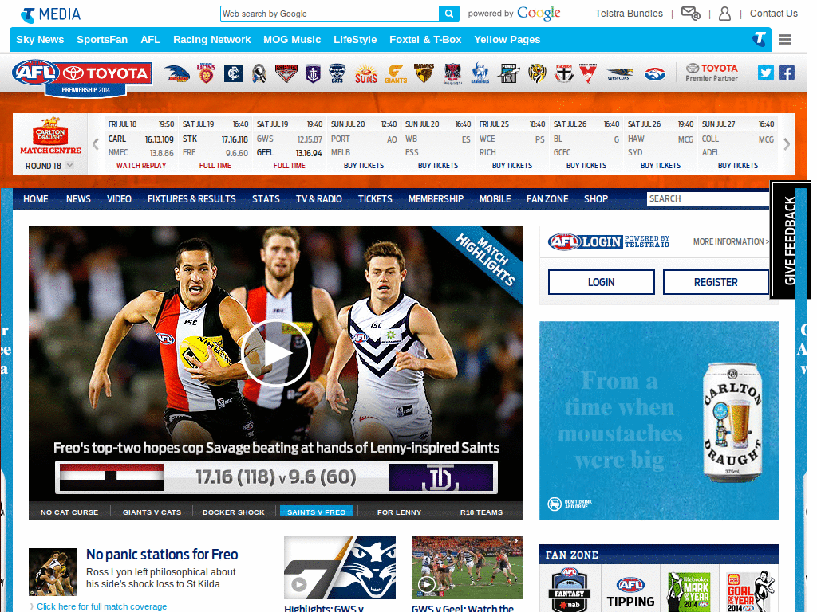Viewport: 817px width, 612px height.
Task: Buy tickets for HAW v SYD
Action: [x=661, y=166]
